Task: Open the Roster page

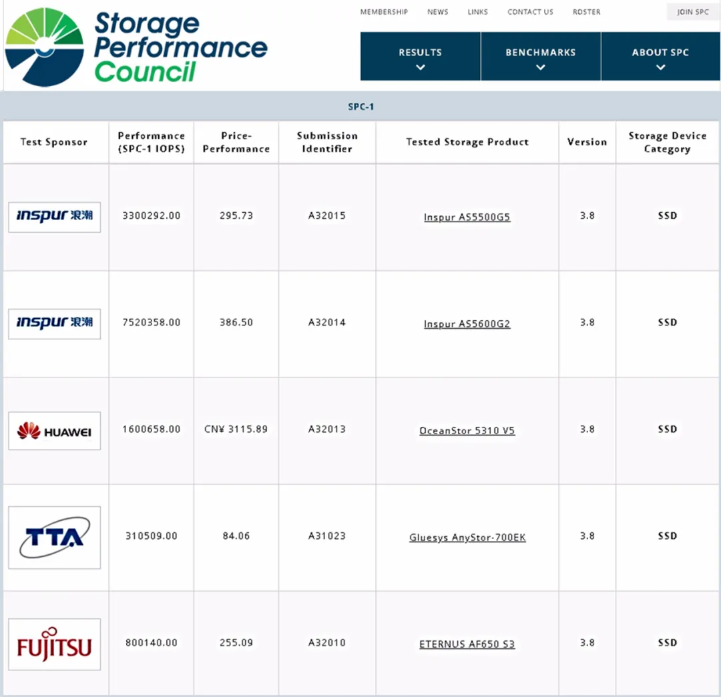Action: pos(586,12)
